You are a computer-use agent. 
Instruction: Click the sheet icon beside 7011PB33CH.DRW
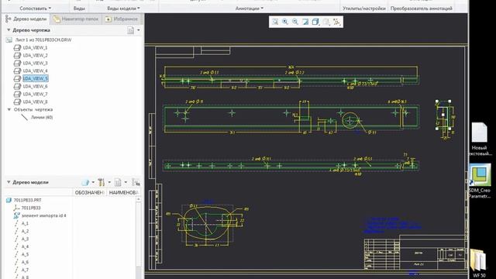(x=9, y=40)
